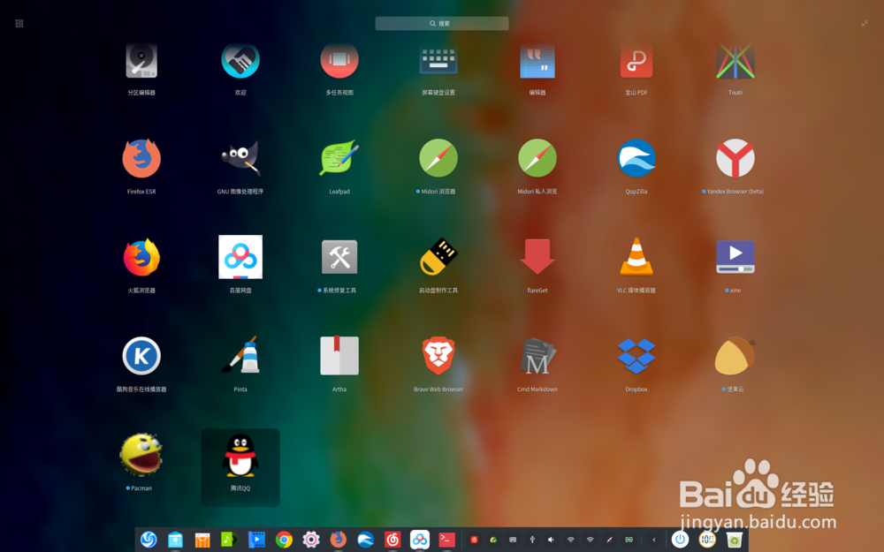Launch Dropbox
This screenshot has height=552, width=884.
tap(636, 356)
